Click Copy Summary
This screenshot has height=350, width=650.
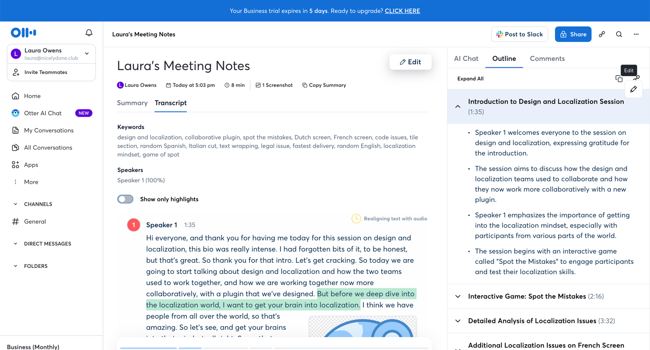(324, 85)
